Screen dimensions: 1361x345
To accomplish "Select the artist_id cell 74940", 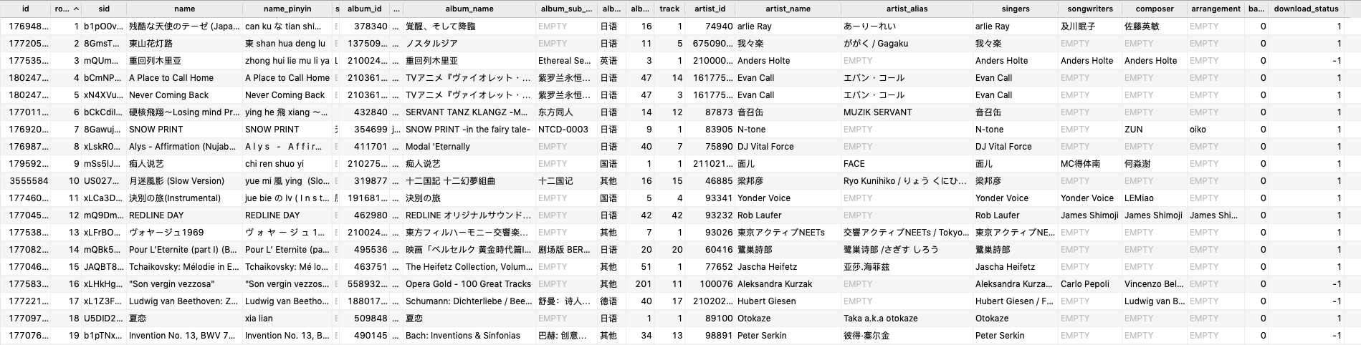I will pyautogui.click(x=719, y=26).
